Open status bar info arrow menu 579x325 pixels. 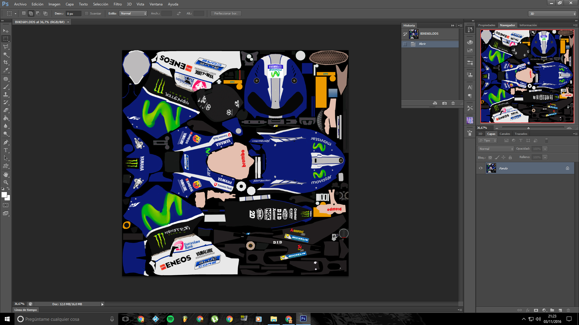point(103,304)
